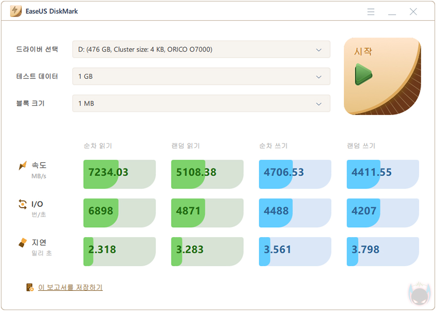Select the 랜덤 읽기 column header
The height and width of the screenshot is (311, 436).
click(186, 146)
